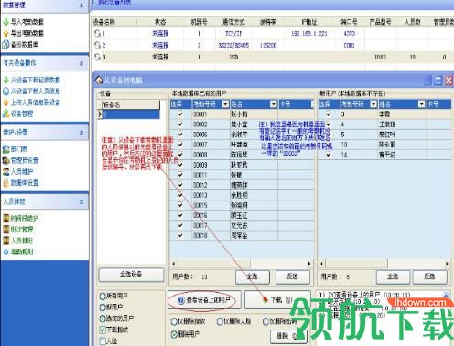Click the 下载 download button

click(x=277, y=300)
